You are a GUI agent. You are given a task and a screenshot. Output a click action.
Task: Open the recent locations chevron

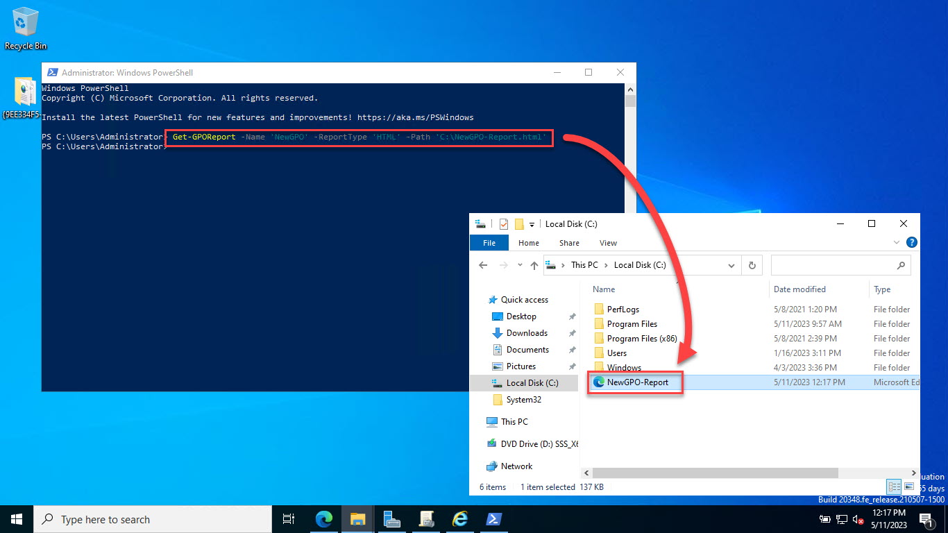(519, 264)
